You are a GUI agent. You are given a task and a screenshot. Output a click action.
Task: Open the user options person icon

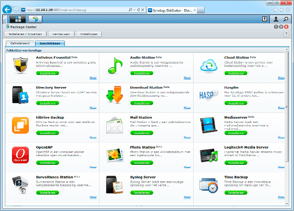276,19
